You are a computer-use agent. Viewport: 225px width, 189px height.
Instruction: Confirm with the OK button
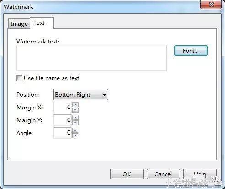(x=127, y=174)
